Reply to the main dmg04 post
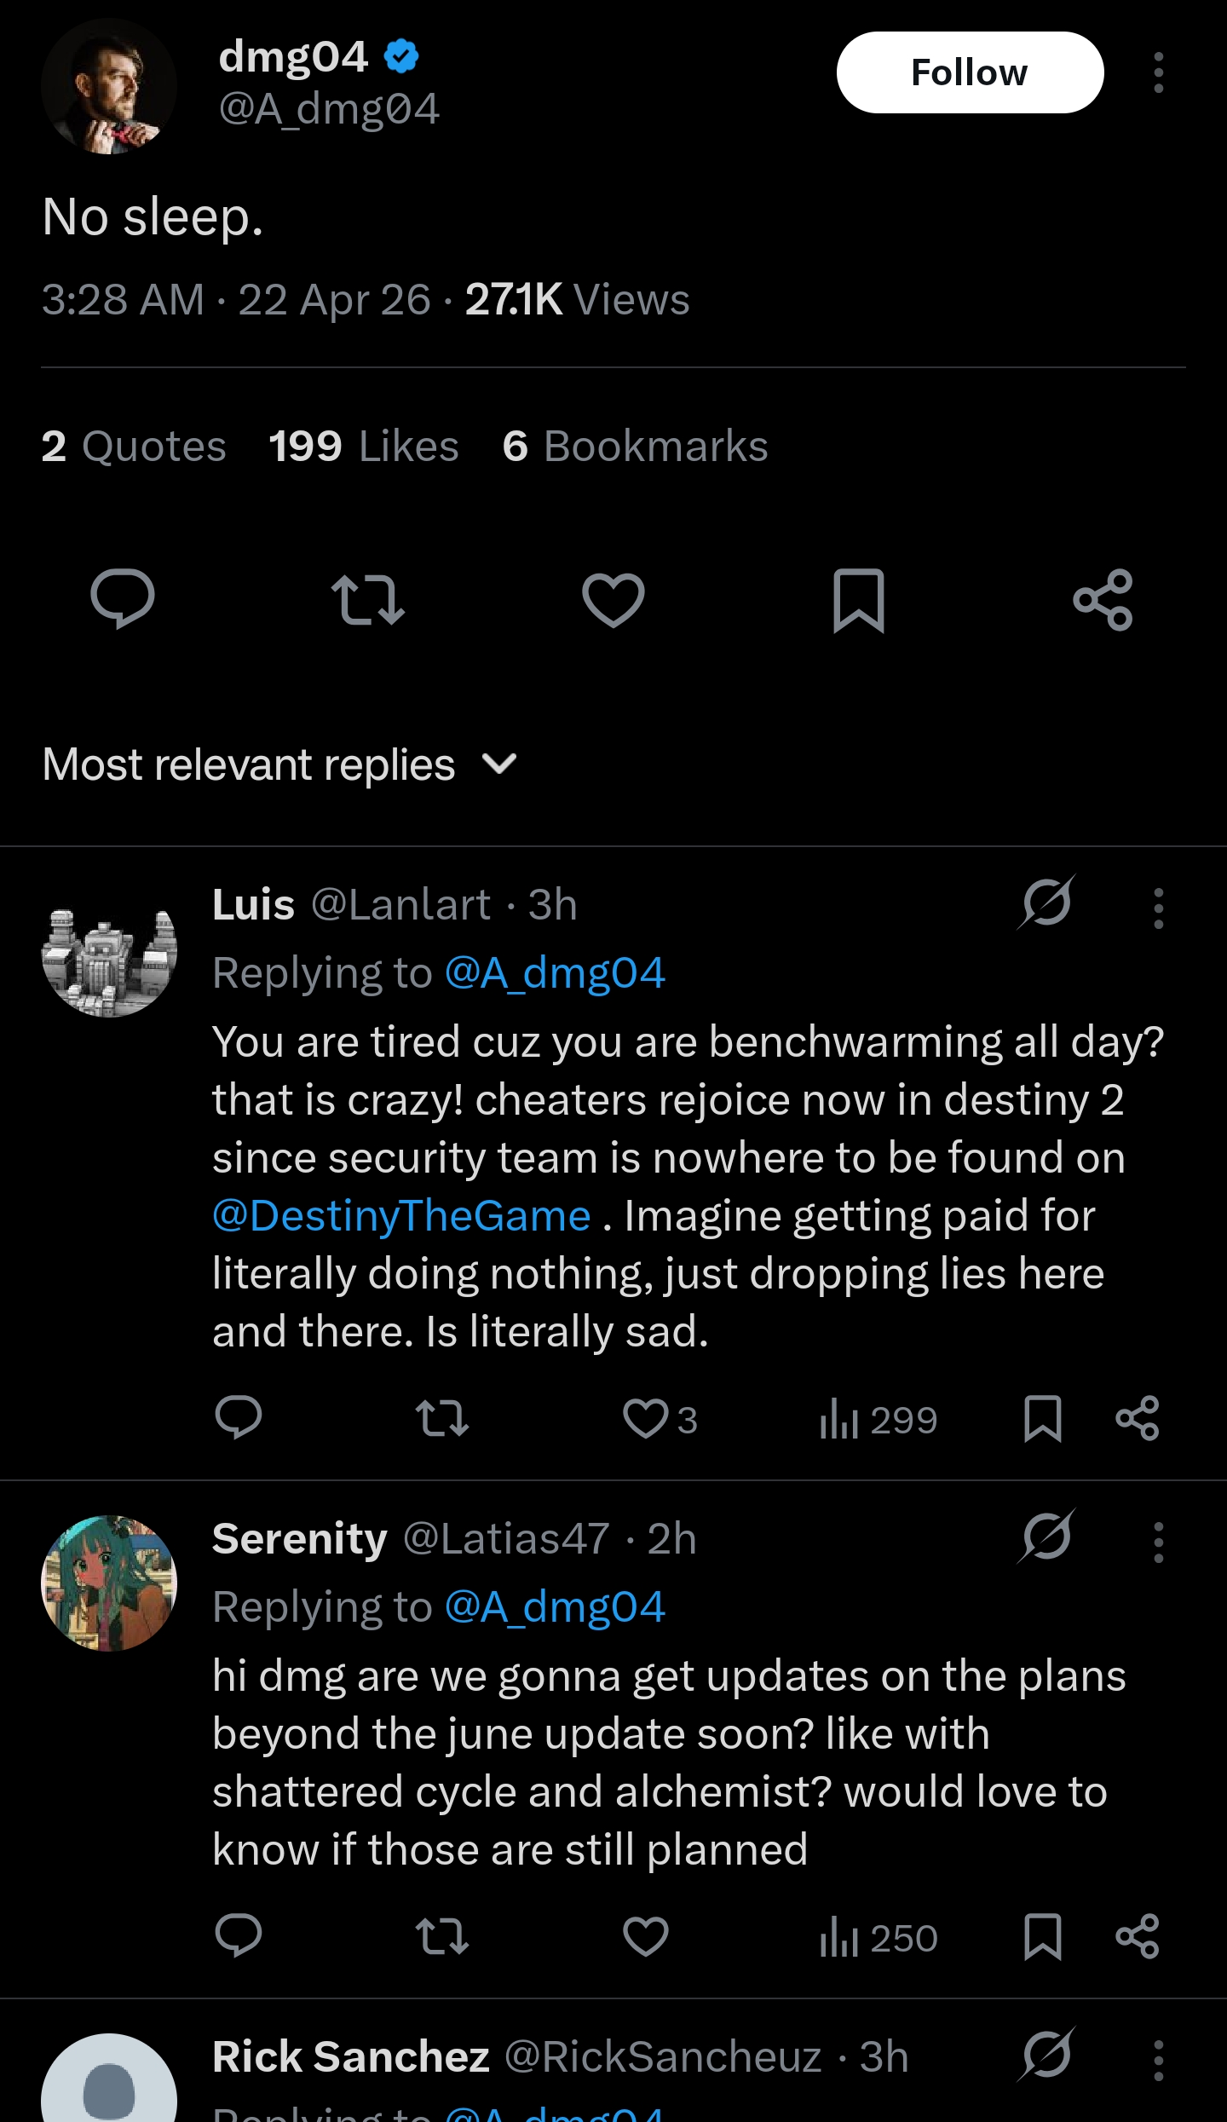Viewport: 1227px width, 2122px height. [123, 599]
